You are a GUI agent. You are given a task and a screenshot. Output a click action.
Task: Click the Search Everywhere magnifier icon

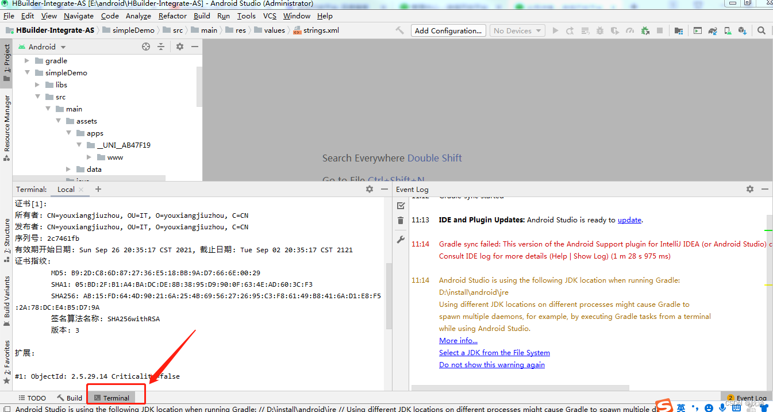coord(762,30)
